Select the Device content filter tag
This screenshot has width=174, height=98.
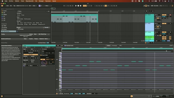[19, 15]
